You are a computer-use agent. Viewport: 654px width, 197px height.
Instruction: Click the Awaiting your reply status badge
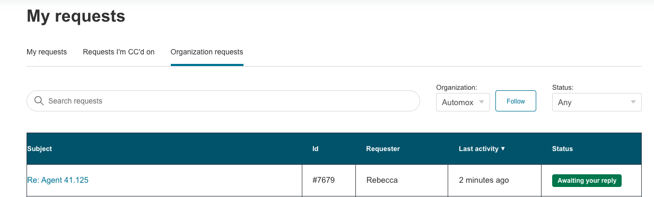[587, 181]
